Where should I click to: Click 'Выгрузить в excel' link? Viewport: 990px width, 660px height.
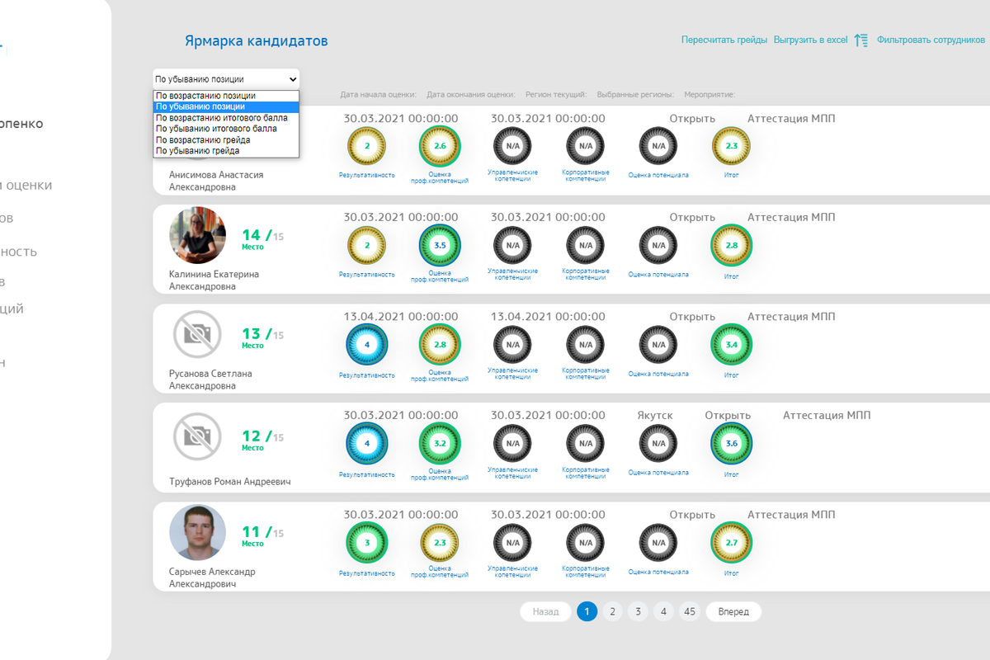coord(810,40)
